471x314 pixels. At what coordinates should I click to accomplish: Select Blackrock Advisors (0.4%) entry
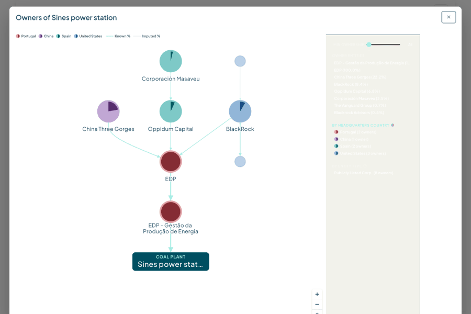click(x=359, y=113)
